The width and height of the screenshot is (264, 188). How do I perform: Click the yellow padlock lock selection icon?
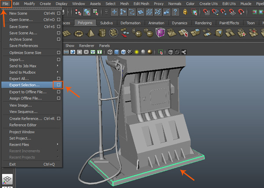[185, 12]
